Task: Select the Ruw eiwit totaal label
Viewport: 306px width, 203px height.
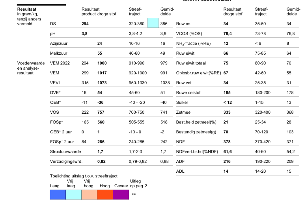Action: [191, 63]
